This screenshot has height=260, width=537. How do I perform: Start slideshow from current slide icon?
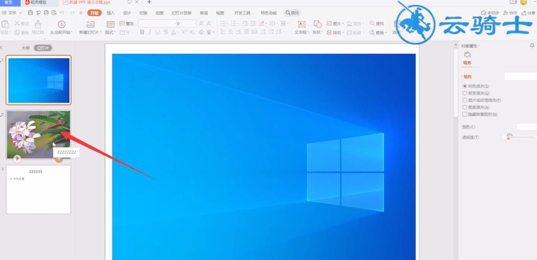[62, 24]
